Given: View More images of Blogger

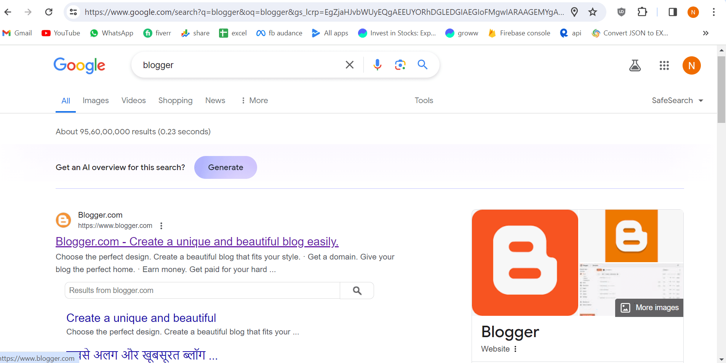Looking at the screenshot, I should 649,307.
